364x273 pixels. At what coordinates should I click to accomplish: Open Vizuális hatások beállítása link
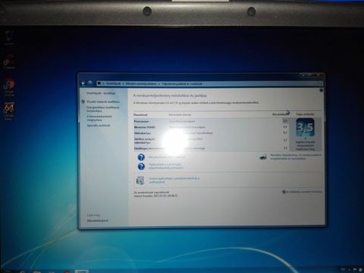point(103,102)
